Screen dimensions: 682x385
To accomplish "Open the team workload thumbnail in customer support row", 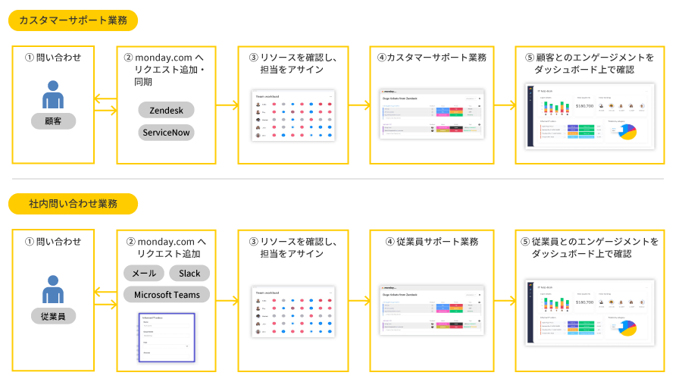I will coord(293,116).
